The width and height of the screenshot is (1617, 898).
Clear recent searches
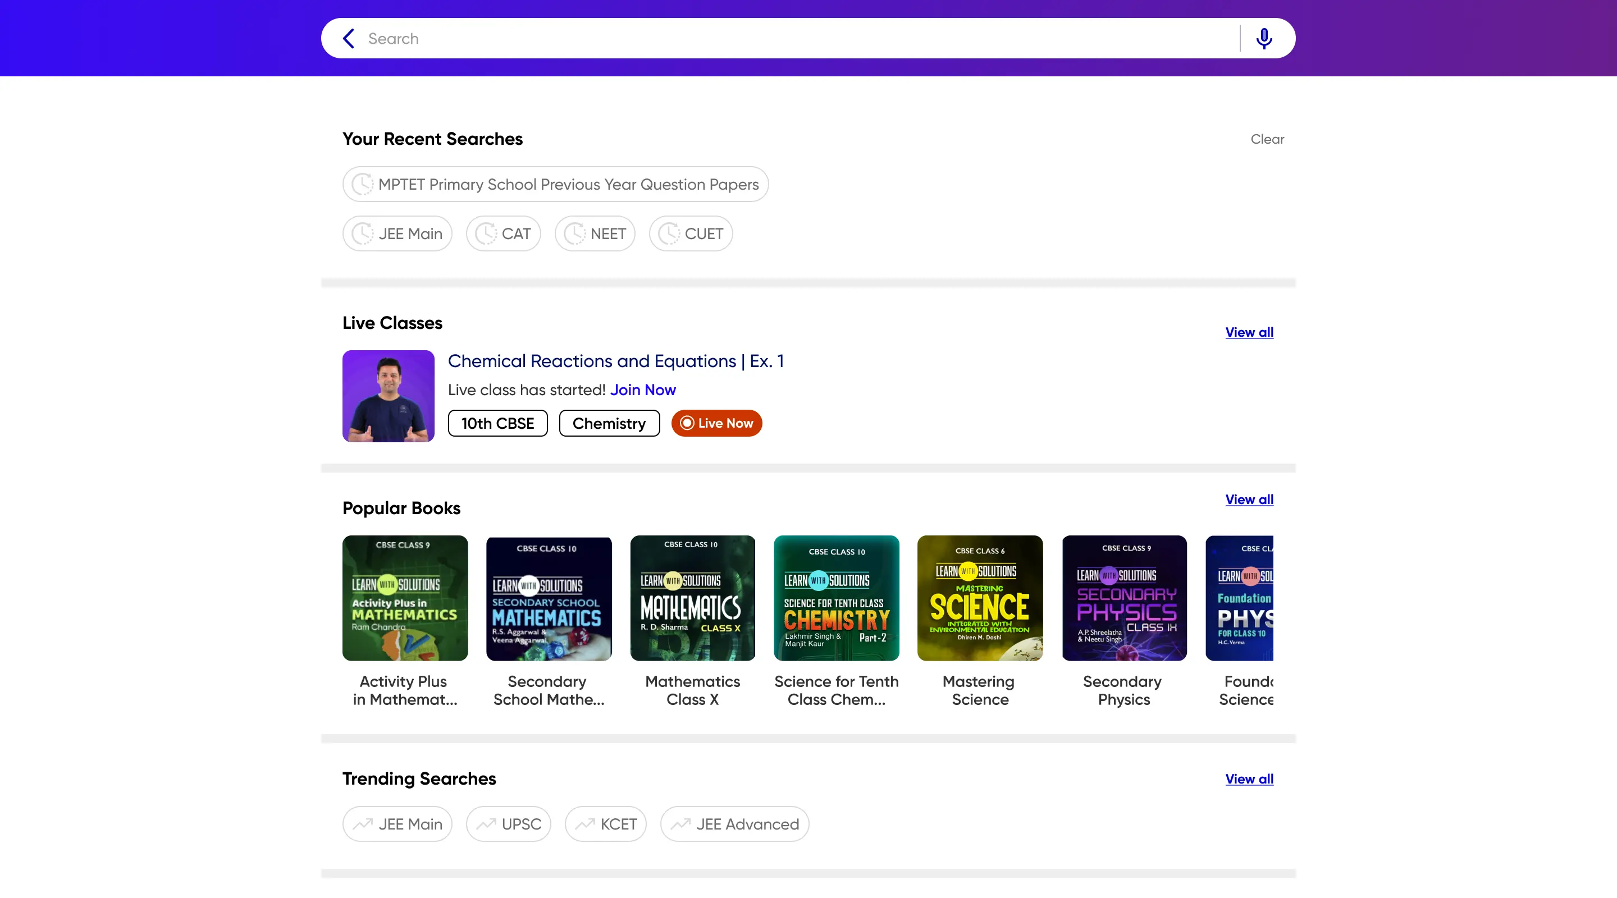pos(1267,139)
